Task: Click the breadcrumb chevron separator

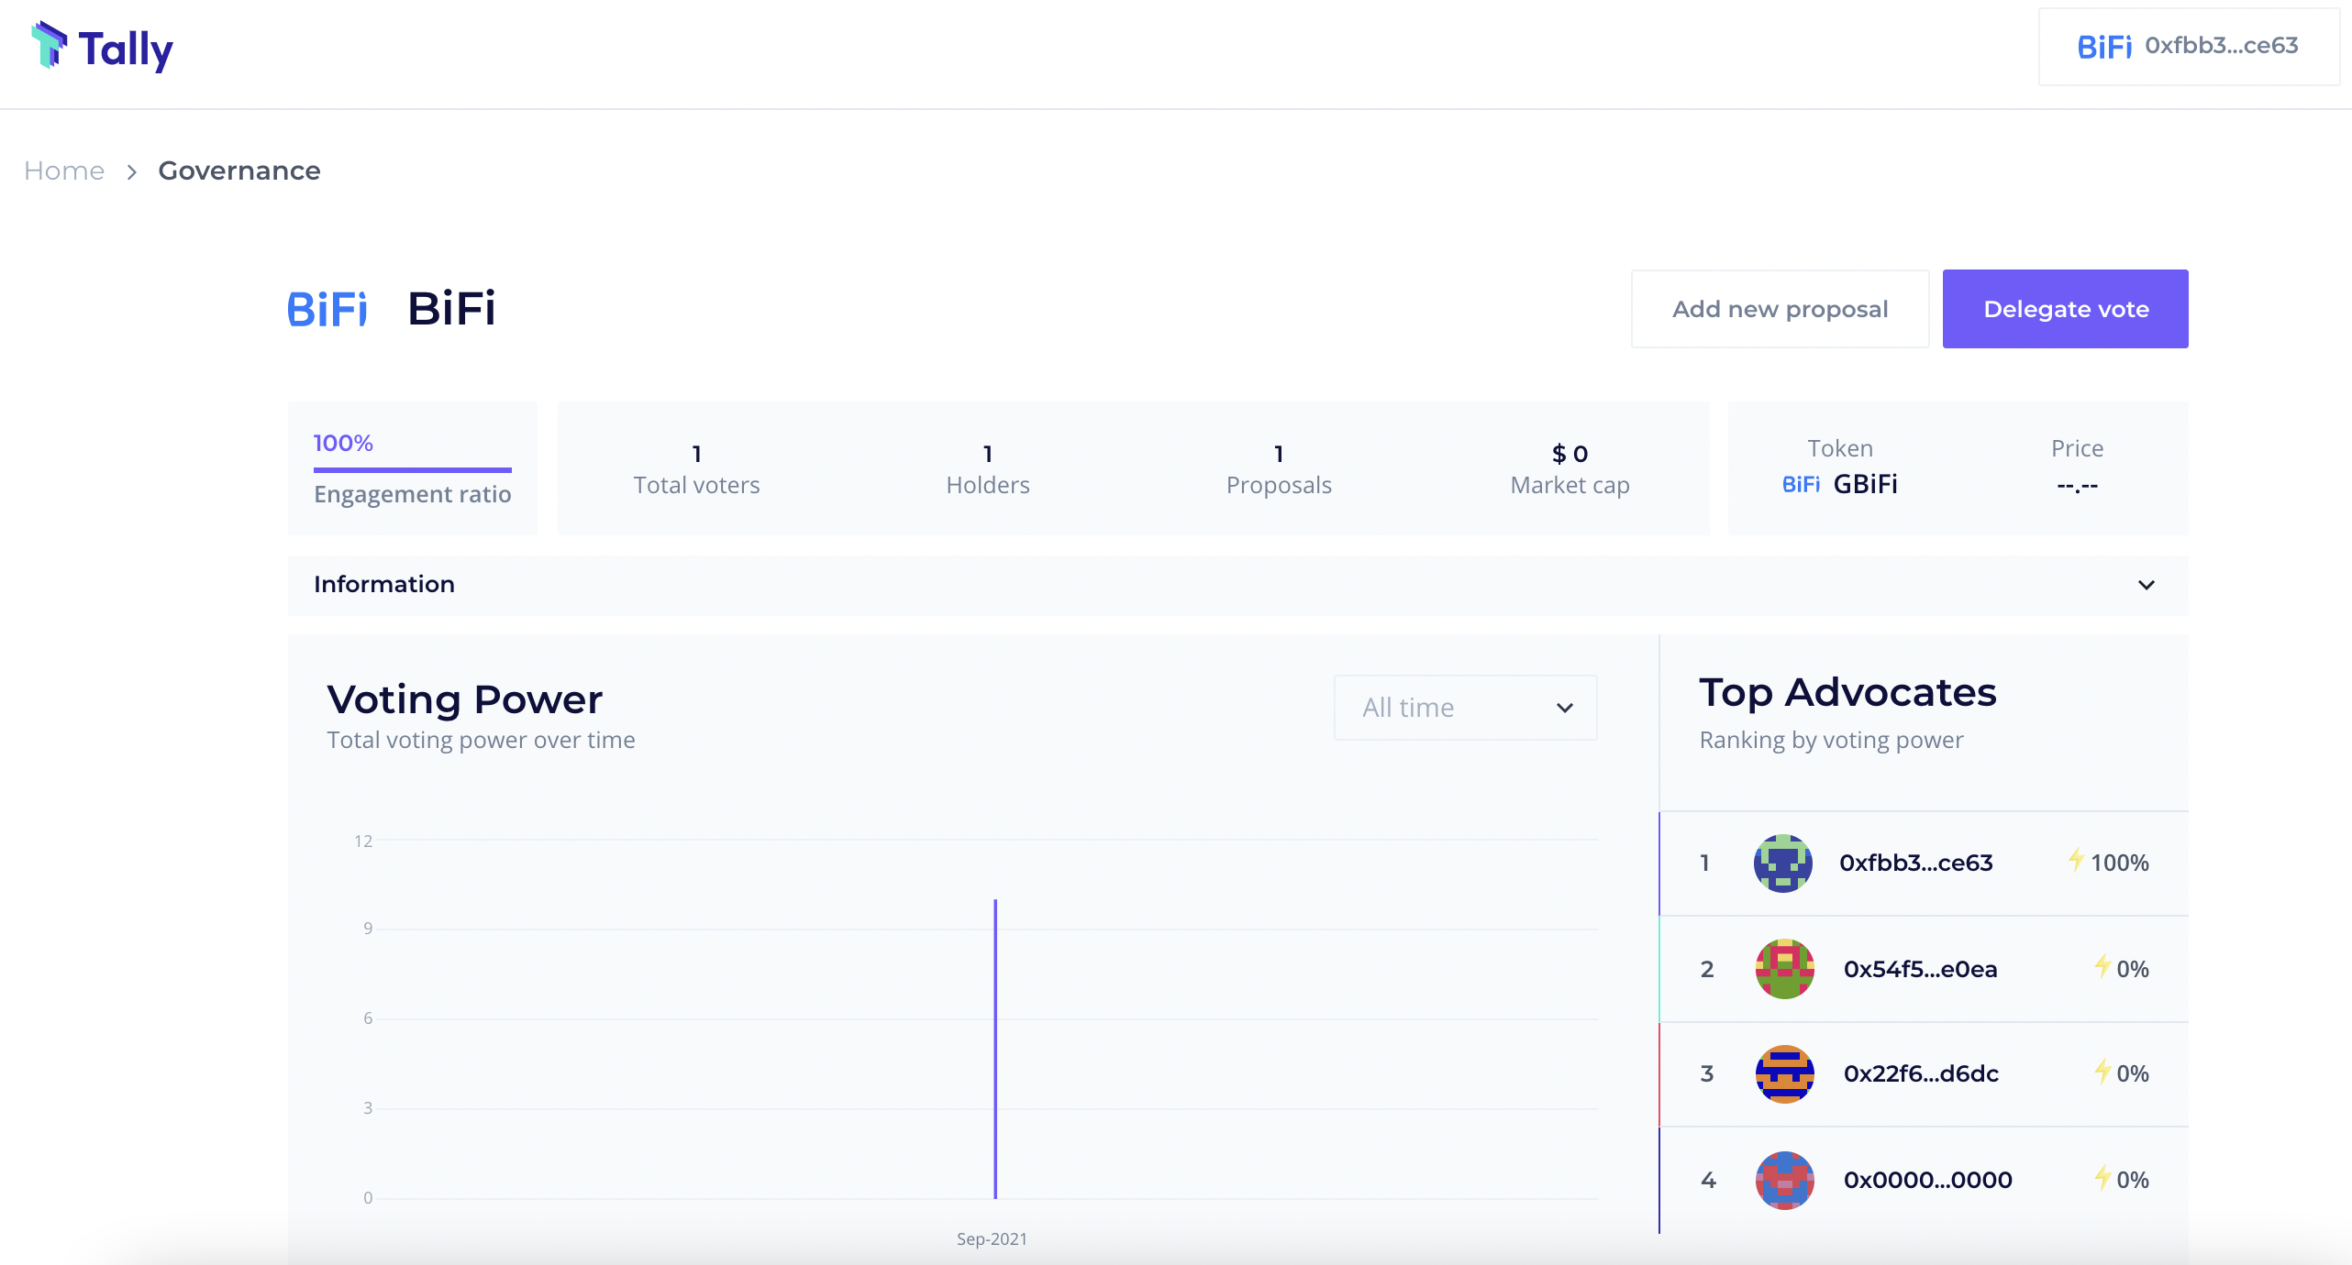Action: point(132,172)
